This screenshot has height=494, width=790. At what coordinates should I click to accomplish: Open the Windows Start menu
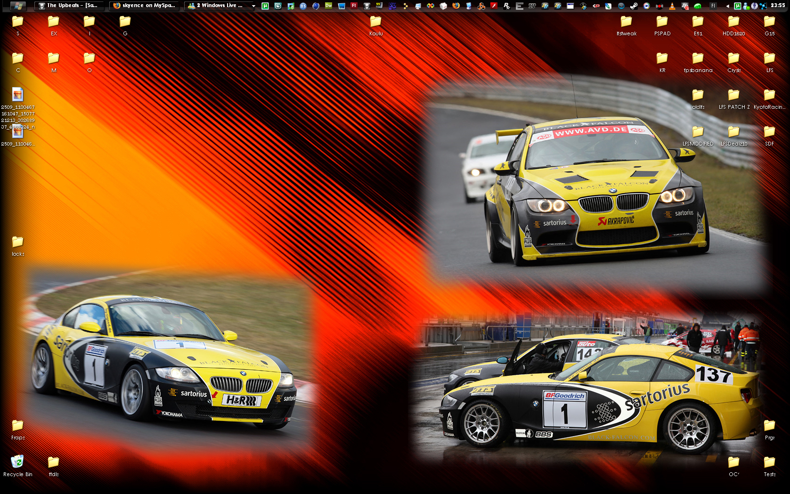(18, 6)
